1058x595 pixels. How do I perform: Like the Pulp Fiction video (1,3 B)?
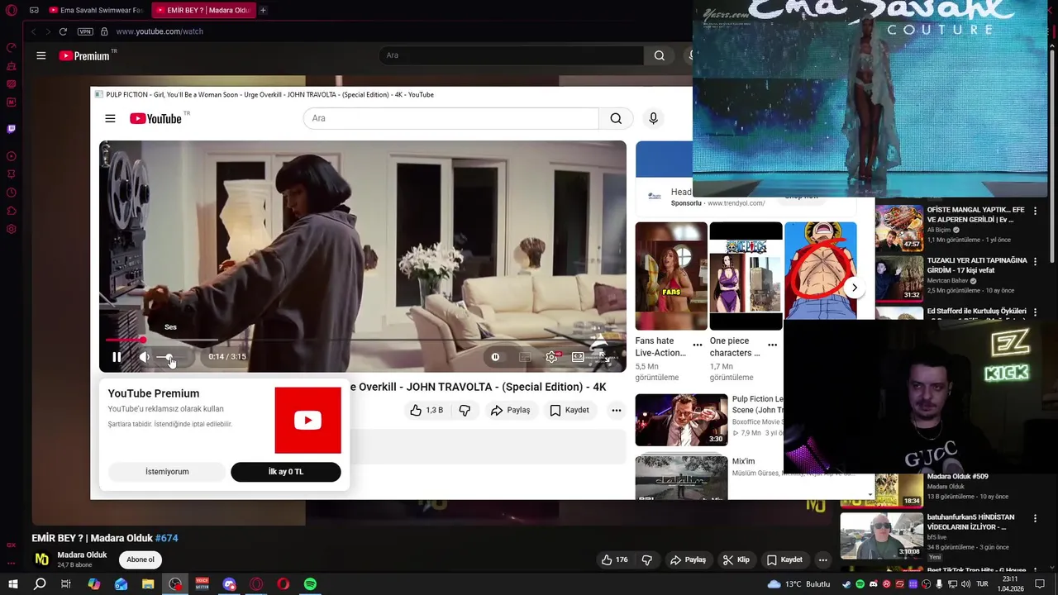point(427,410)
